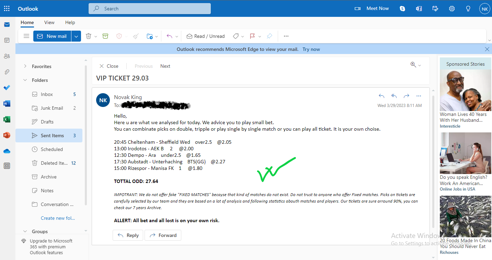Open the Help tab
Viewport: 492px width, 260px height.
tap(70, 22)
